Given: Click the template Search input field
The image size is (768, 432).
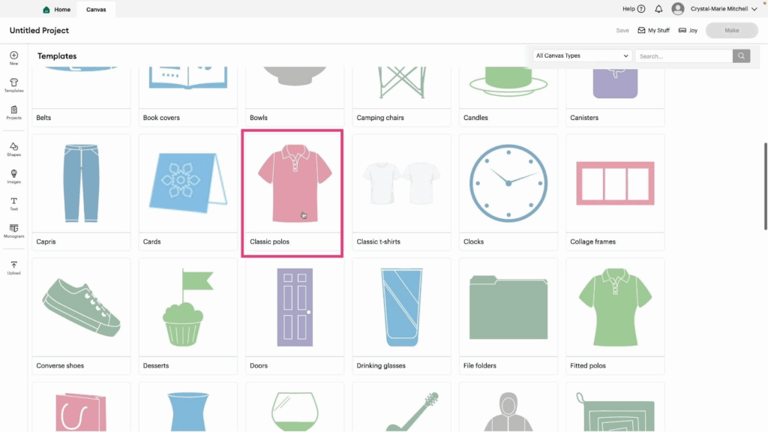Looking at the screenshot, I should [684, 55].
